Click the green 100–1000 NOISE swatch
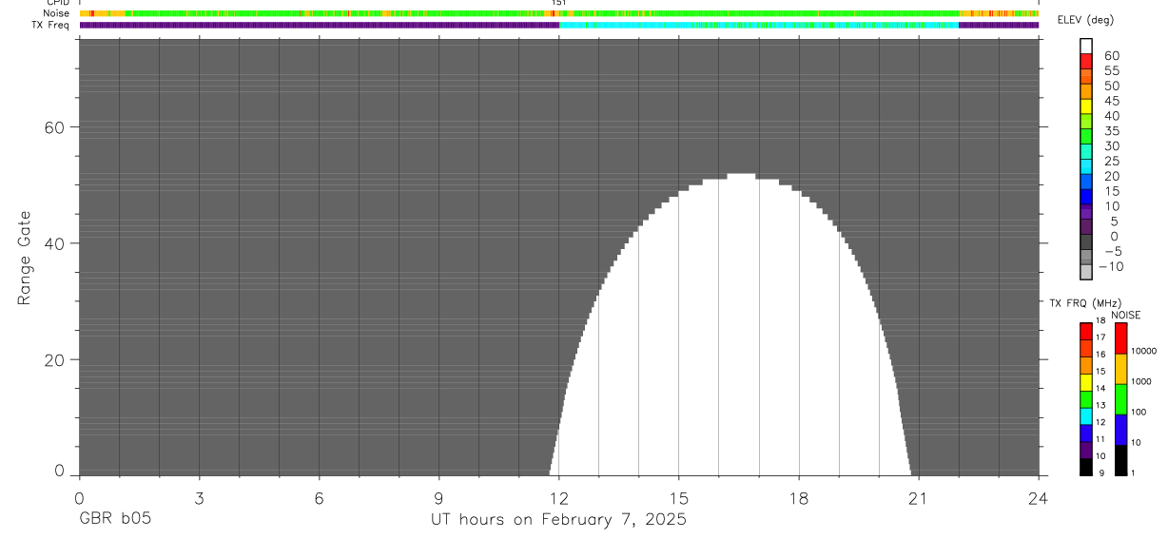 coord(1120,399)
